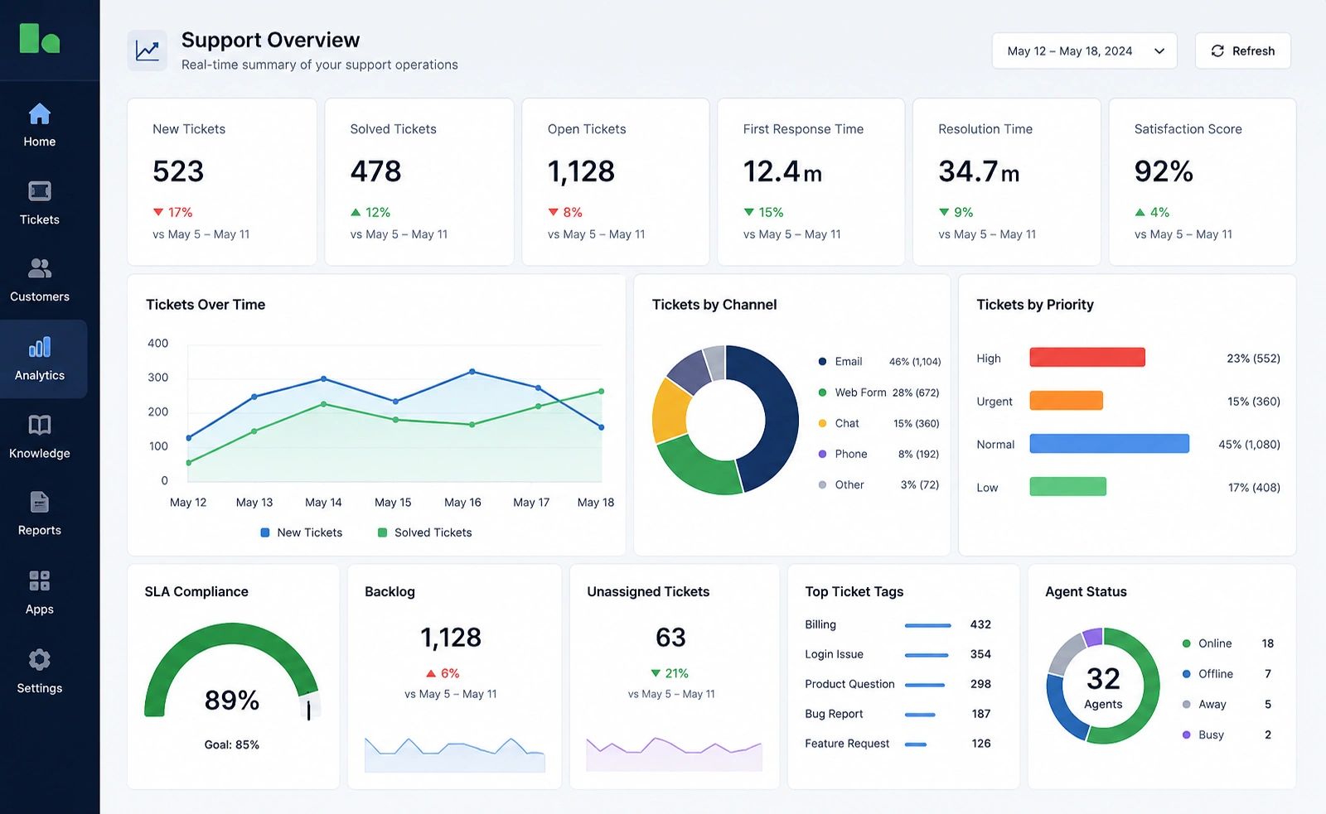Click the Busy agents legend entry

[1228, 735]
